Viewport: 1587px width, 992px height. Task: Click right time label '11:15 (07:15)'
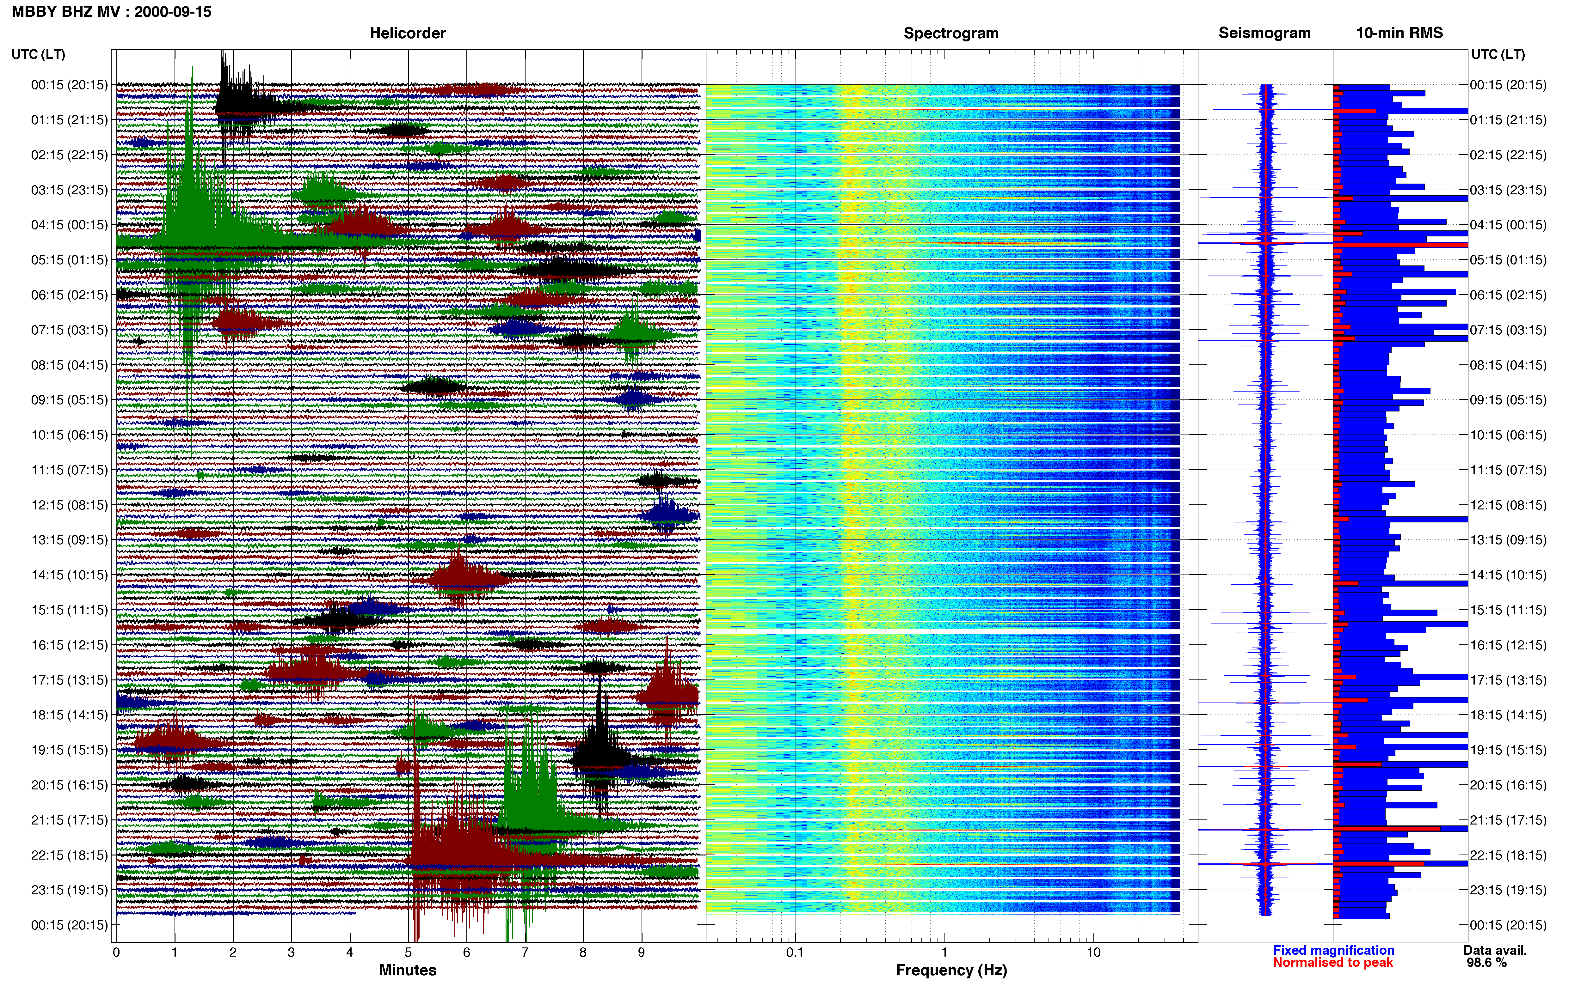[x=1508, y=470]
